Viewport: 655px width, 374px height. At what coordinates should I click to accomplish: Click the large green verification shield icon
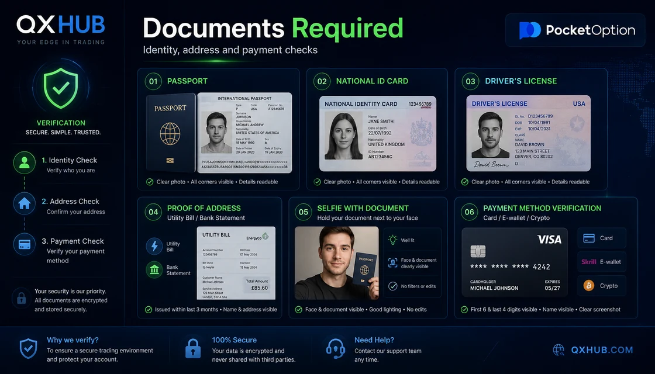(61, 88)
